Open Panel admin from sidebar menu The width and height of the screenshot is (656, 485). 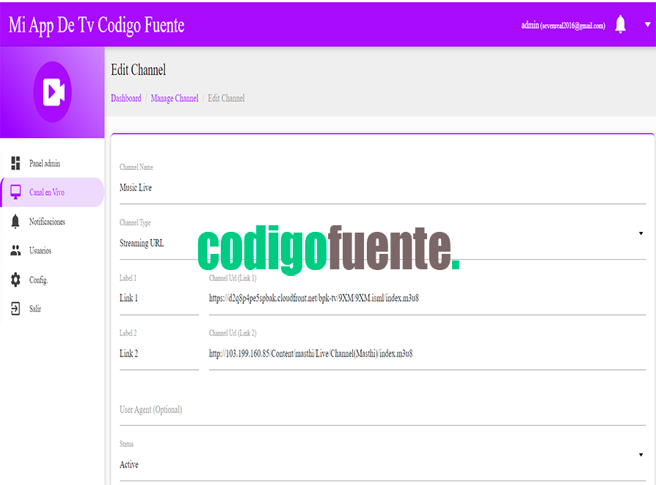point(45,163)
